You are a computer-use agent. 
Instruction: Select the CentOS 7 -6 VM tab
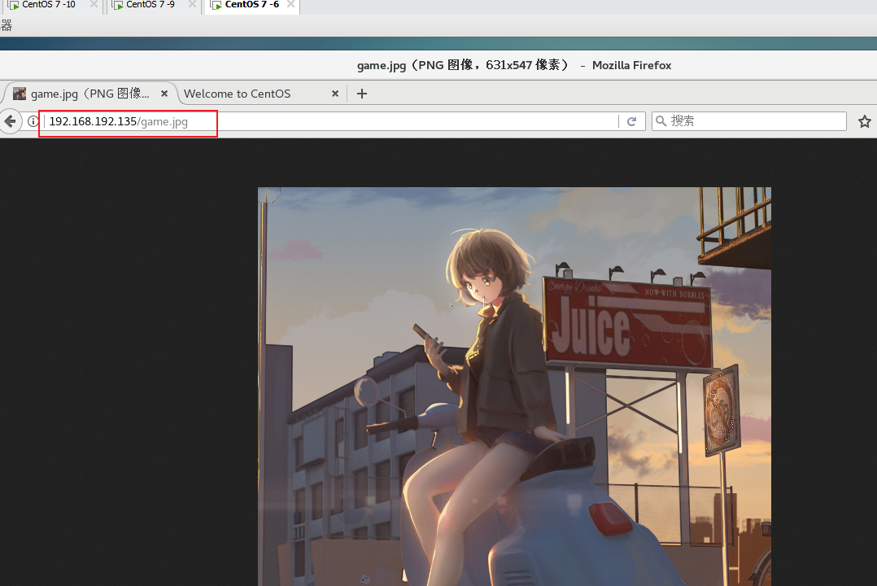(251, 5)
